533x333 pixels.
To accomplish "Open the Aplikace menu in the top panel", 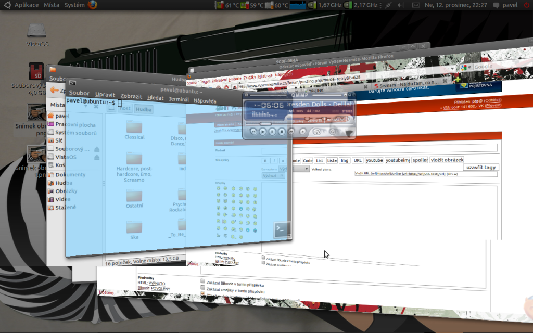I will 27,5.
